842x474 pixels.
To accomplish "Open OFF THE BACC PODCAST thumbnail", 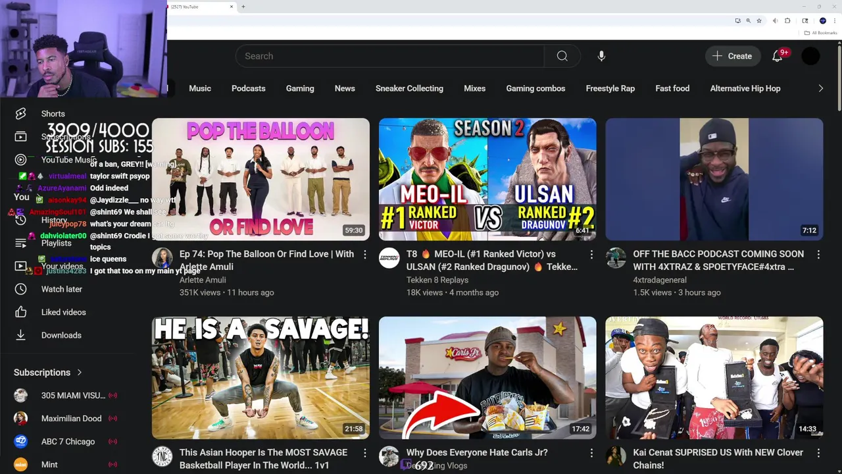I will pos(714,180).
